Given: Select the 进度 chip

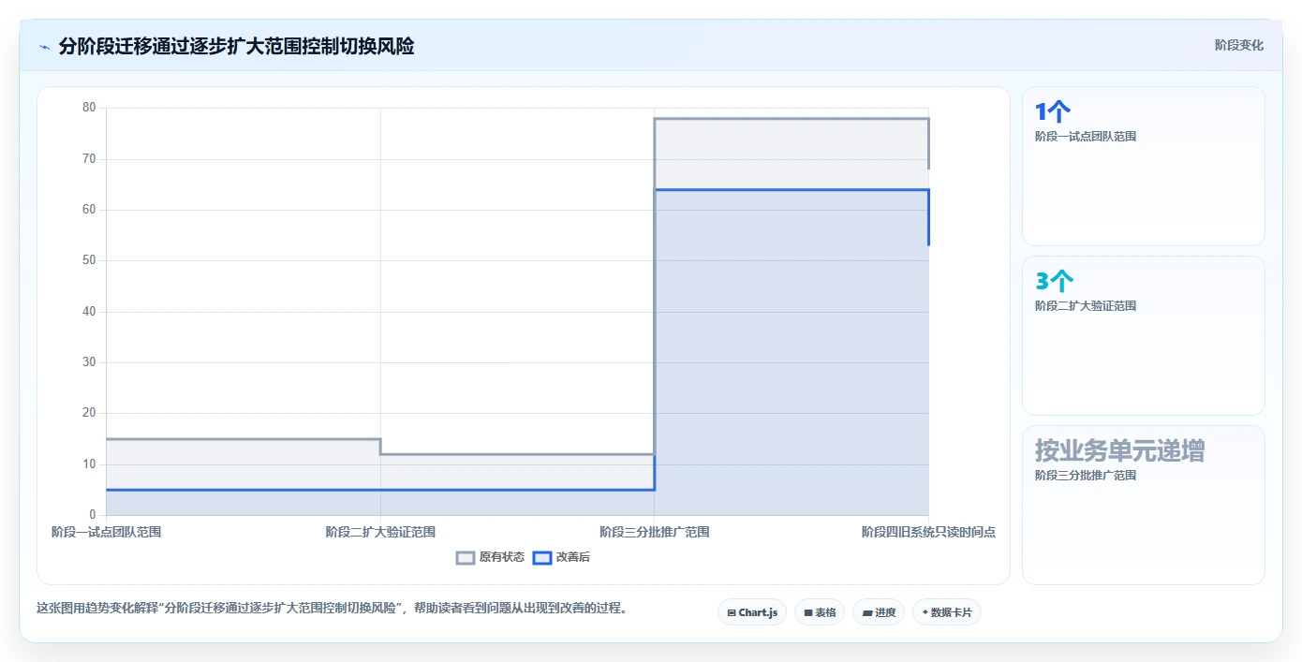Looking at the screenshot, I should [879, 612].
